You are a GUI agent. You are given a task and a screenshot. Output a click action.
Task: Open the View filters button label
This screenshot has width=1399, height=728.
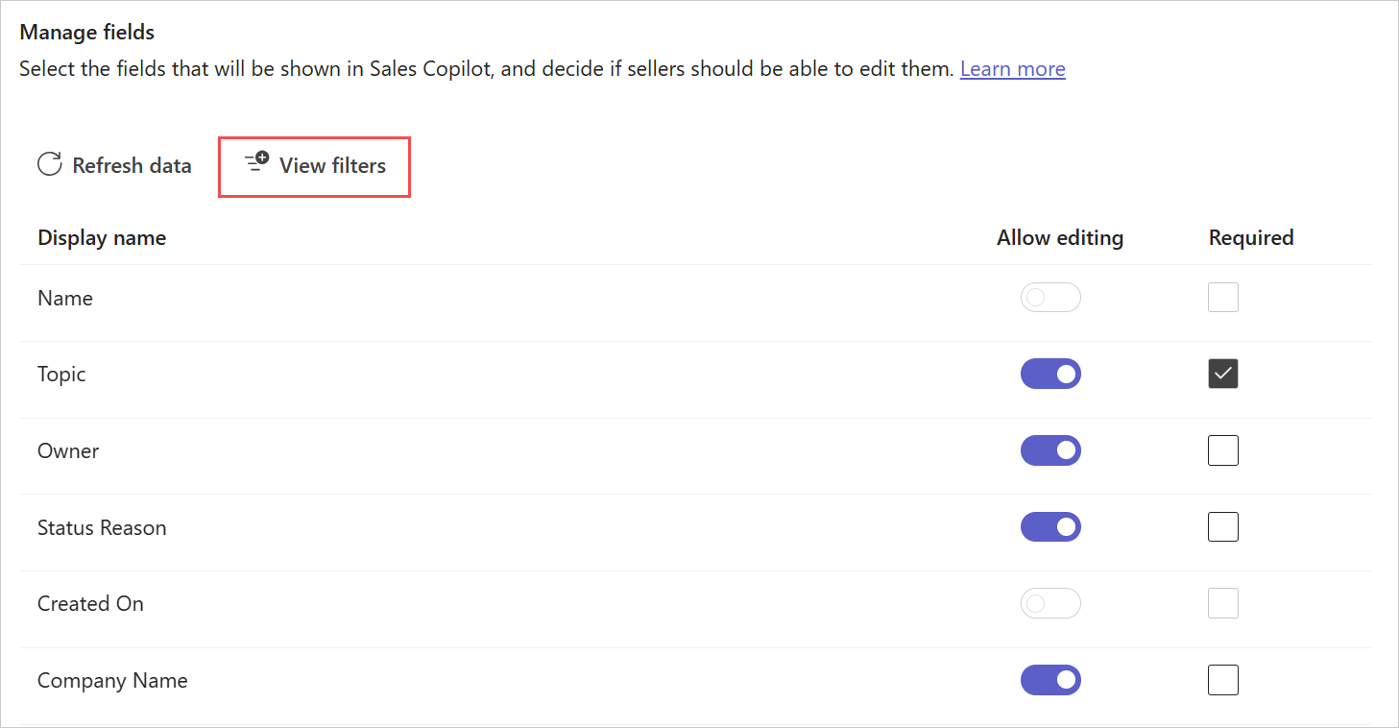click(x=332, y=165)
